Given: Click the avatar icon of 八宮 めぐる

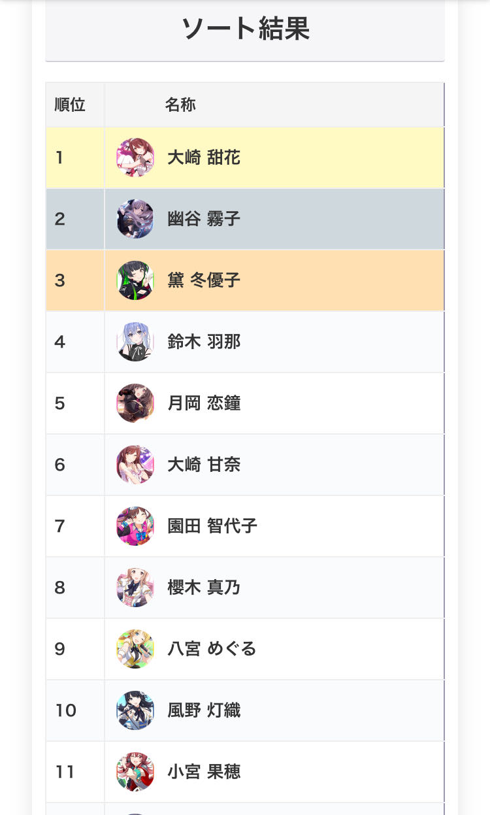Looking at the screenshot, I should (135, 649).
